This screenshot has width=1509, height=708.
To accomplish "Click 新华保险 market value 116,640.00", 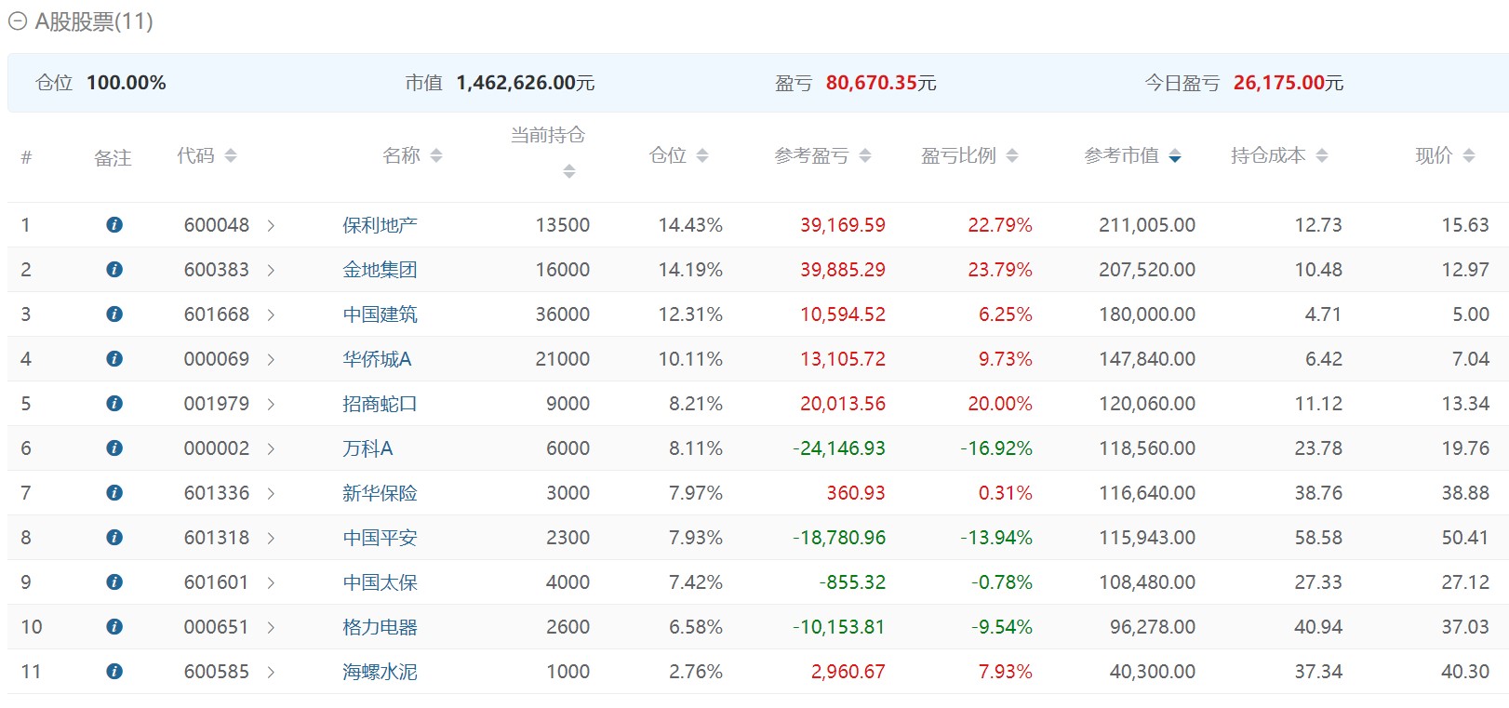I will (1147, 493).
